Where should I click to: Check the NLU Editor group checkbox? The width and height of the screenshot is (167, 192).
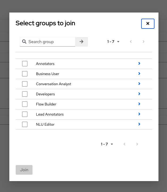coord(25,124)
